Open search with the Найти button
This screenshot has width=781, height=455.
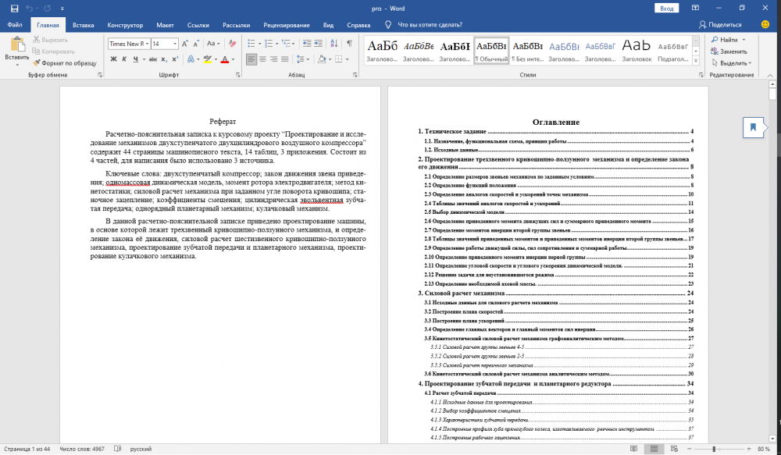click(728, 40)
